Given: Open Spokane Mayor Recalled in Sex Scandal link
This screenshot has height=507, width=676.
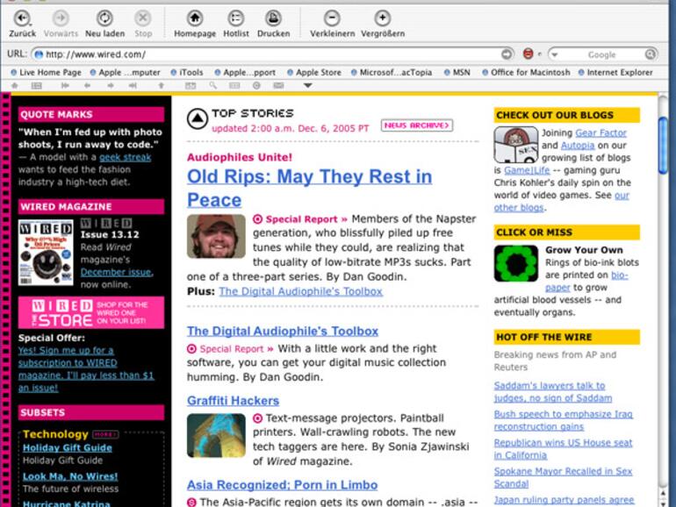Looking at the screenshot, I should [x=563, y=477].
